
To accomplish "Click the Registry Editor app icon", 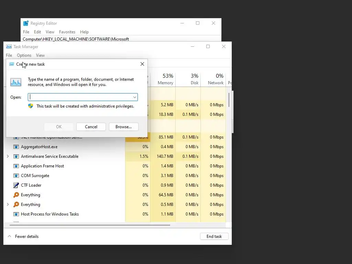I will [26, 23].
